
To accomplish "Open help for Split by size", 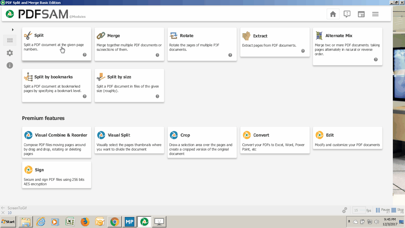I will [157, 96].
